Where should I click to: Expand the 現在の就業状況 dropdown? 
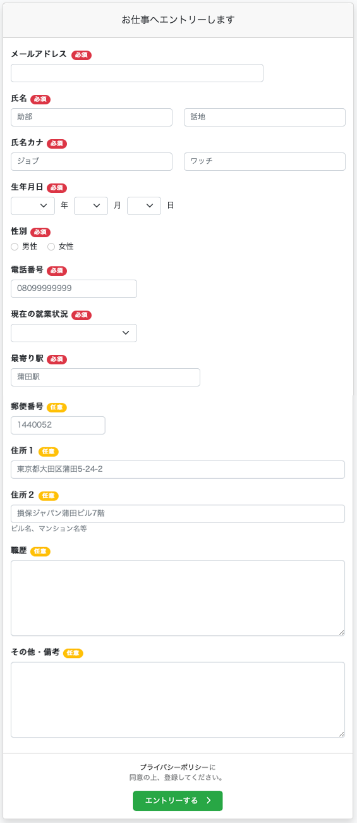74,333
